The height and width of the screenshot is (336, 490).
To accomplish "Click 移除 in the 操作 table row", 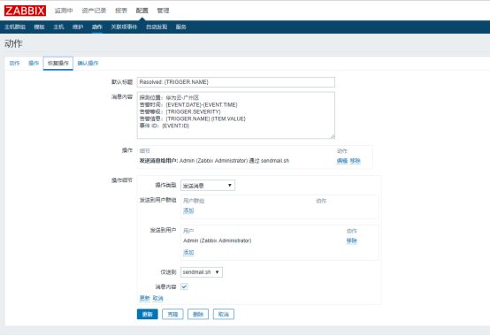I will point(356,161).
